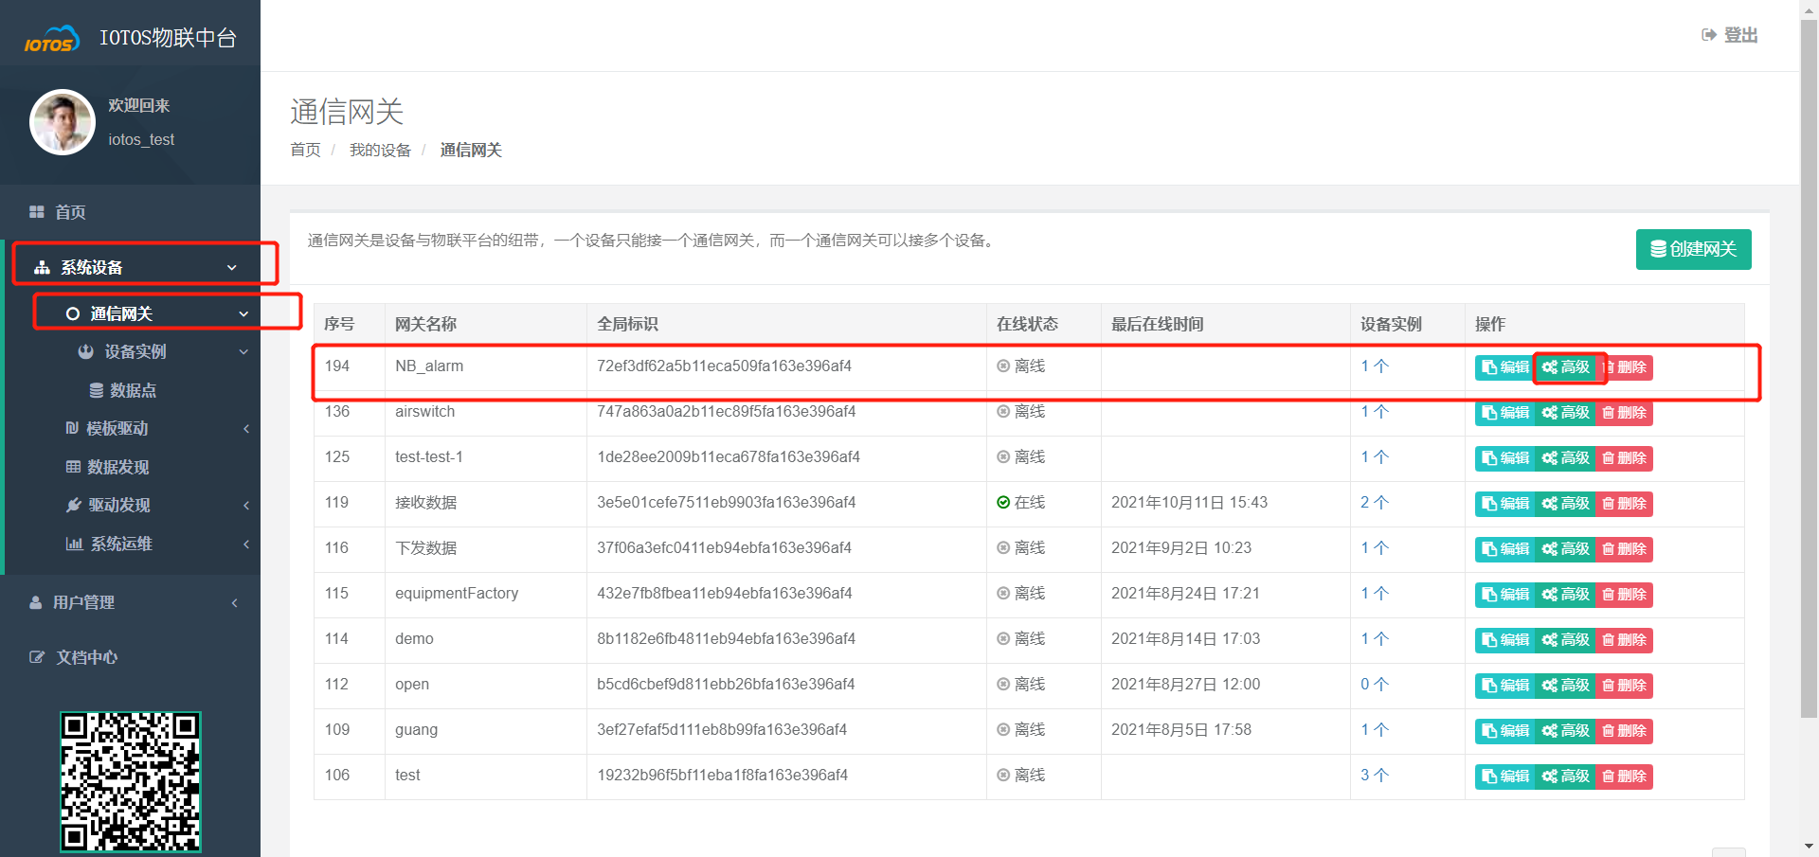Collapse the 通信网关 submenu chevron
The image size is (1819, 857).
pos(243,314)
